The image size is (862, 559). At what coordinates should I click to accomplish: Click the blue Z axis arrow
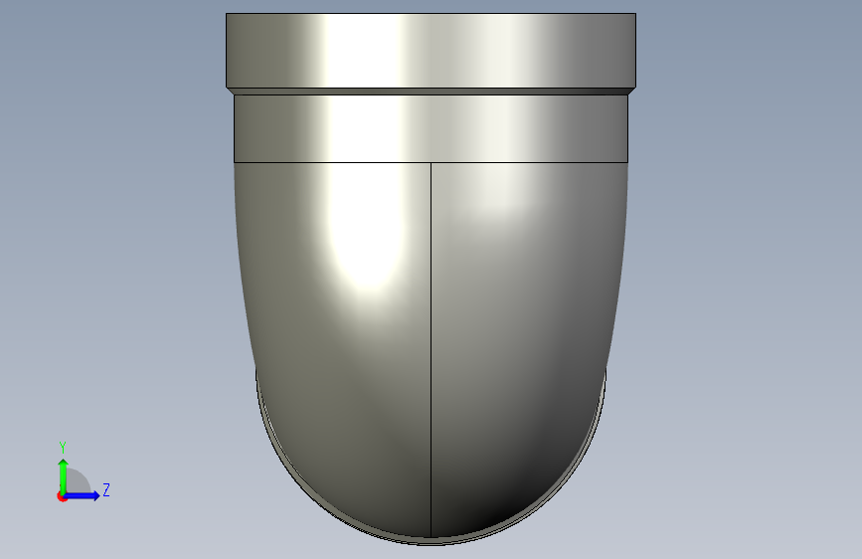83,495
